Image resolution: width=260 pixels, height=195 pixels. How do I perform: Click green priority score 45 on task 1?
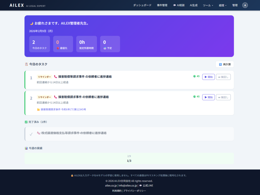click(x=196, y=76)
